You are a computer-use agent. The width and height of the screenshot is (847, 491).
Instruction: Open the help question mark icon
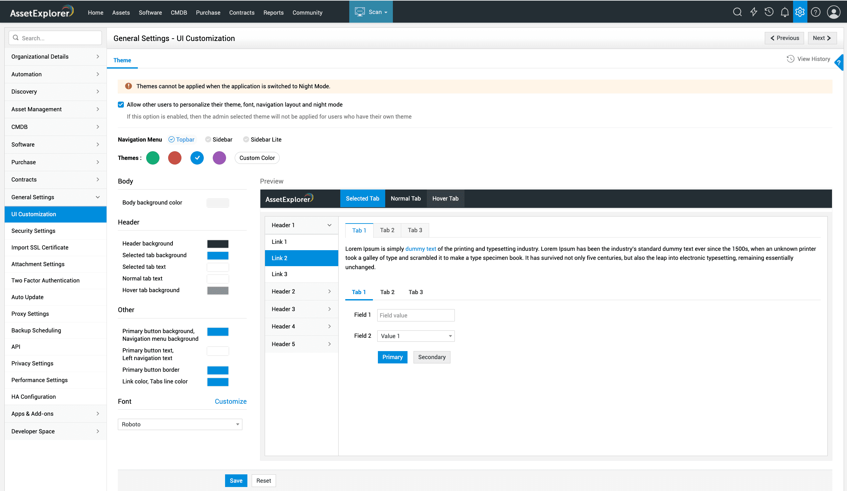(815, 12)
